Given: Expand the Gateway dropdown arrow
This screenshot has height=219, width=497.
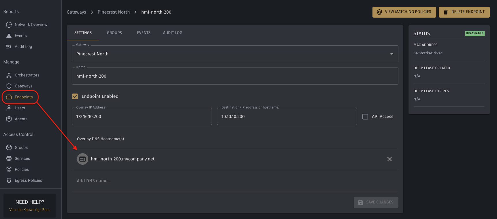Looking at the screenshot, I should 392,54.
